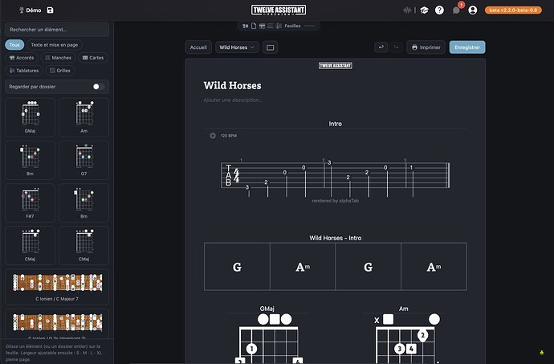554x364 pixels.
Task: Open chat messages with notification badge
Action: 457,10
